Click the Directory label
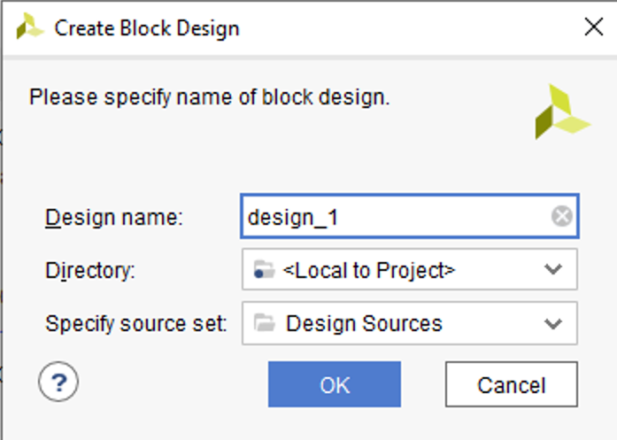This screenshot has width=617, height=440. click(x=90, y=270)
